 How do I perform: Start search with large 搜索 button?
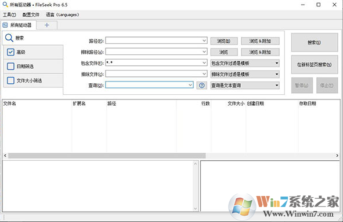pos(315,42)
